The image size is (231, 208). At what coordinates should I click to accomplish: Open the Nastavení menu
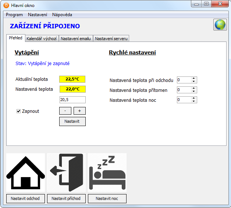38,15
